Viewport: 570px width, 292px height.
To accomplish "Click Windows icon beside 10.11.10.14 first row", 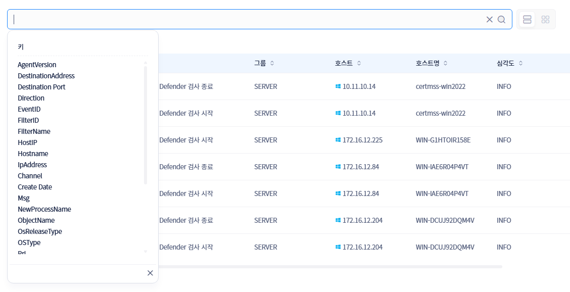I will [338, 86].
